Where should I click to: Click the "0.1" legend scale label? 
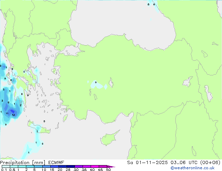tap(4, 170)
